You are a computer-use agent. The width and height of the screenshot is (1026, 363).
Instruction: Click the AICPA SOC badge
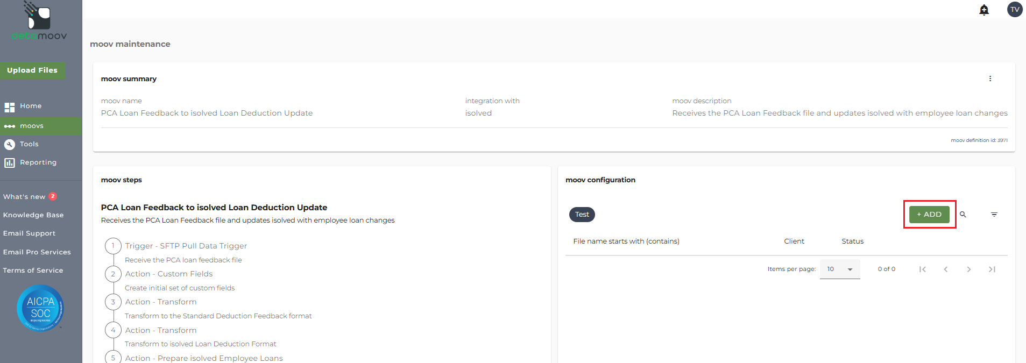tap(40, 308)
